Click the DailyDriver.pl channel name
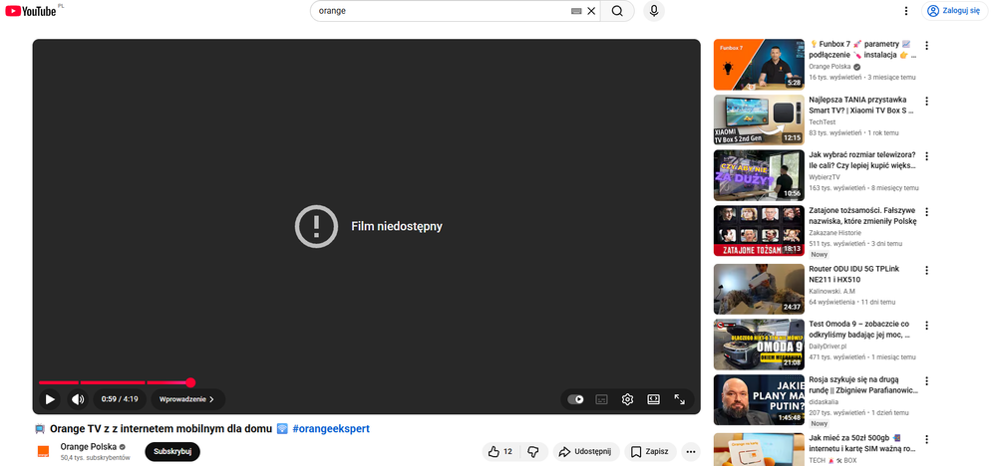 pyautogui.click(x=829, y=347)
